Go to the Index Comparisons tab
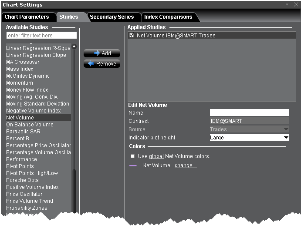Image resolution: width=301 pixels, height=228 pixels. click(168, 17)
